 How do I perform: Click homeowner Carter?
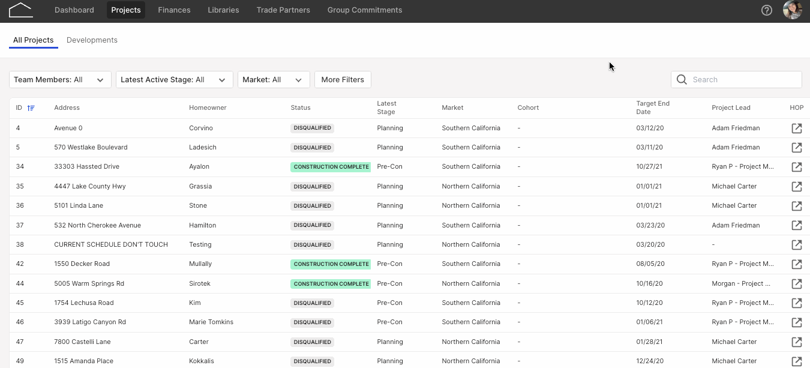click(199, 342)
